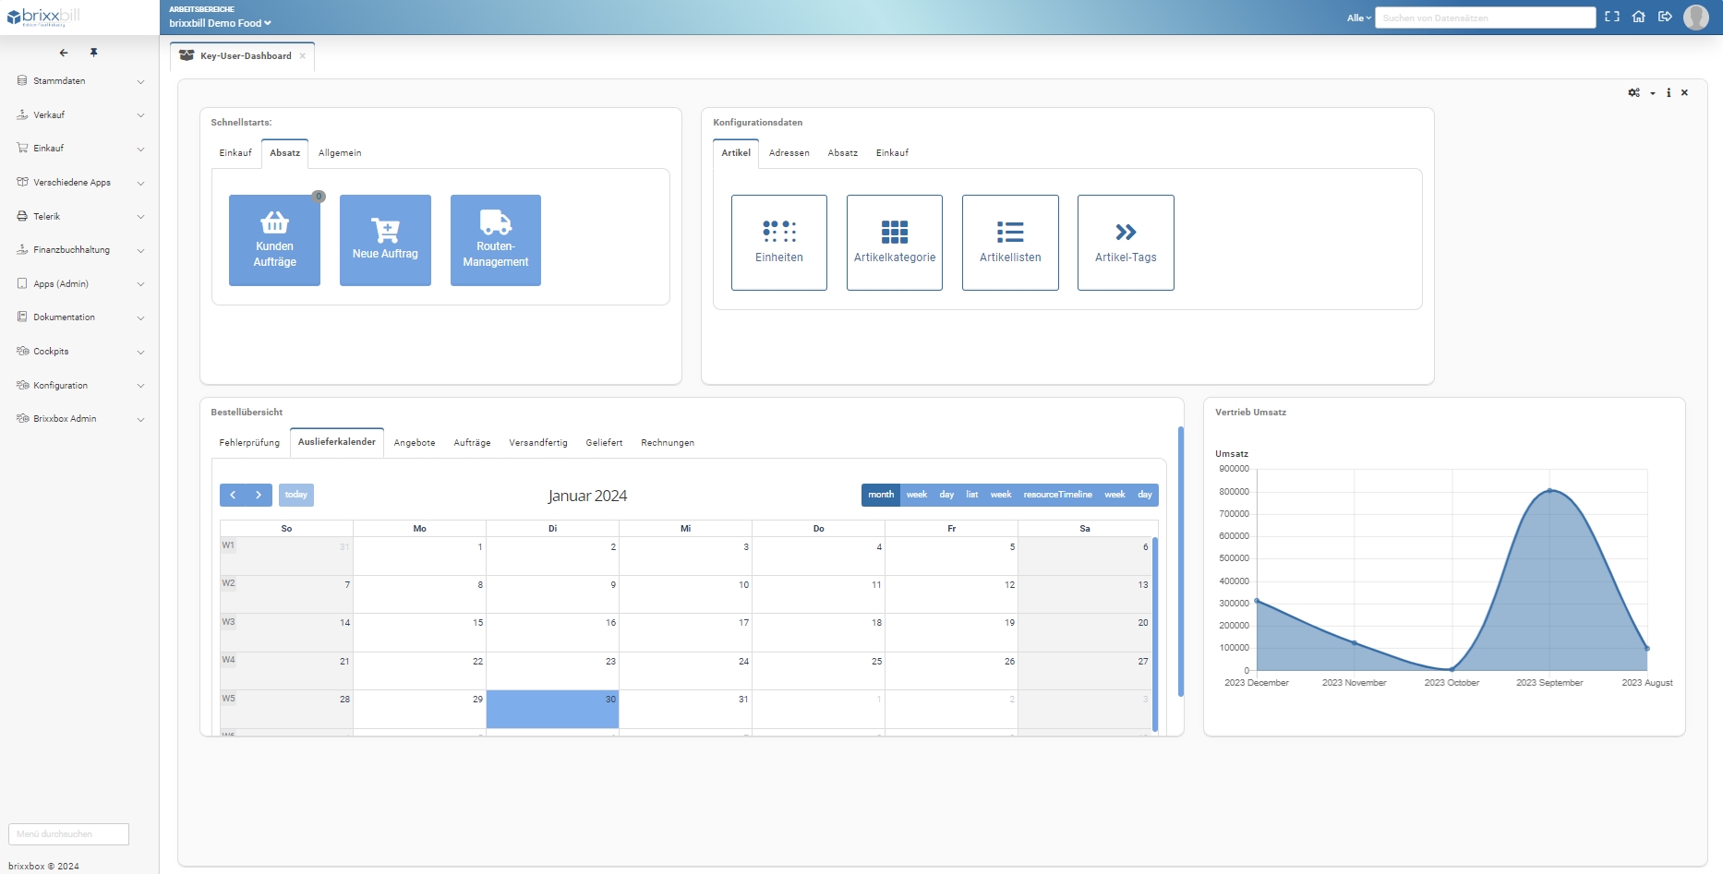Click the Stammdaten database icon
This screenshot has width=1723, height=874.
(22, 80)
